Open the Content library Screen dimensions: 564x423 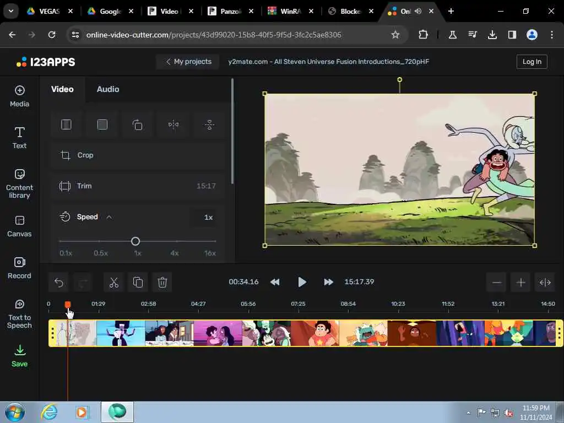tap(19, 183)
